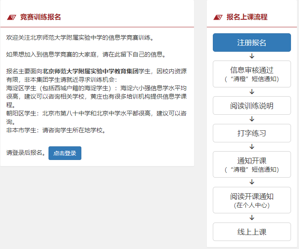The width and height of the screenshot is (299, 249).
Task: Click the 报名上课流程 heading
Action: tap(247, 17)
